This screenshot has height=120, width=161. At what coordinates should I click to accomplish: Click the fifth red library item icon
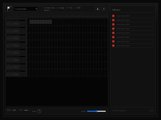click(113, 33)
